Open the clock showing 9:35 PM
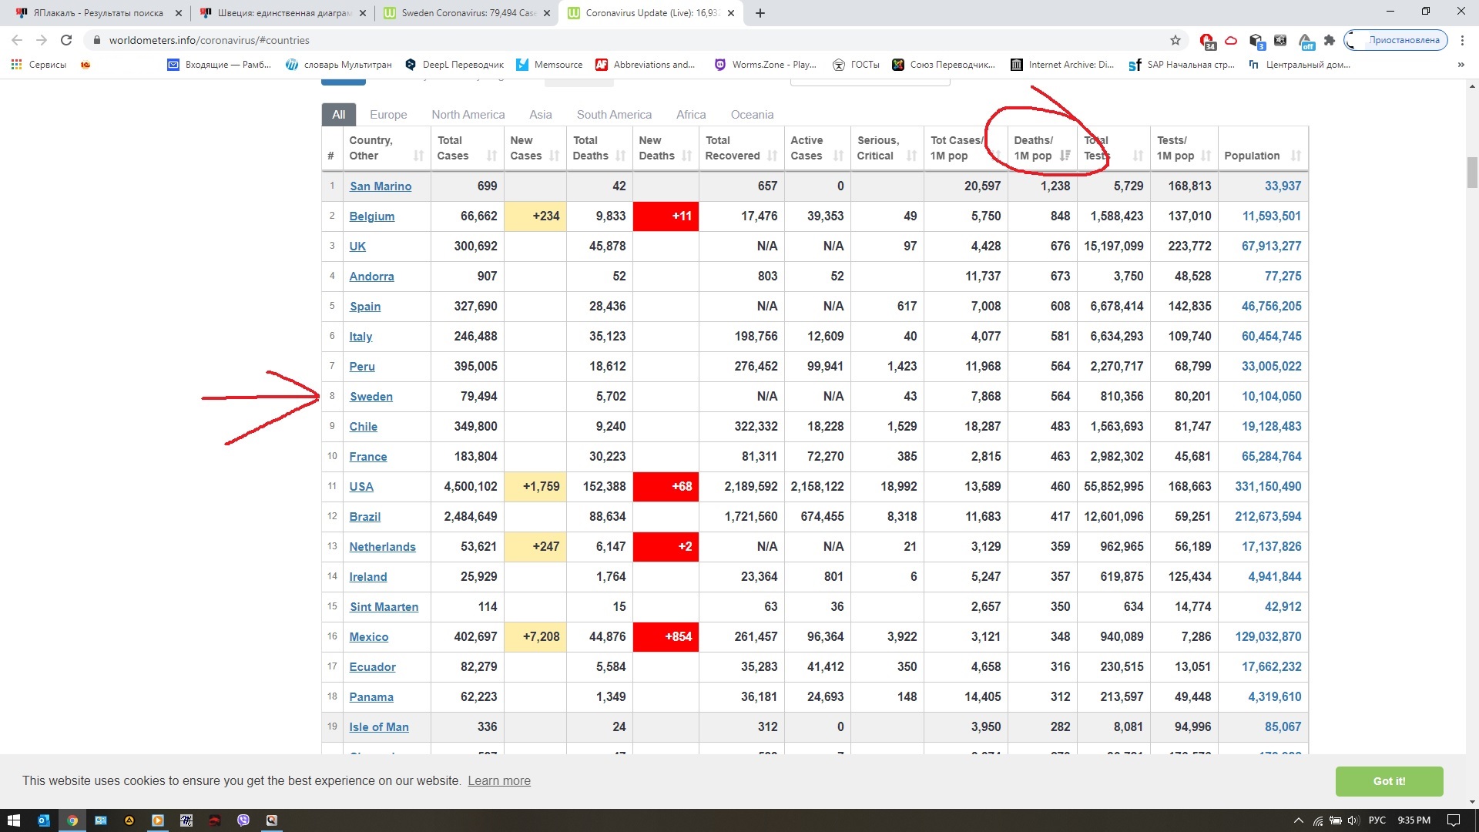 pyautogui.click(x=1414, y=820)
